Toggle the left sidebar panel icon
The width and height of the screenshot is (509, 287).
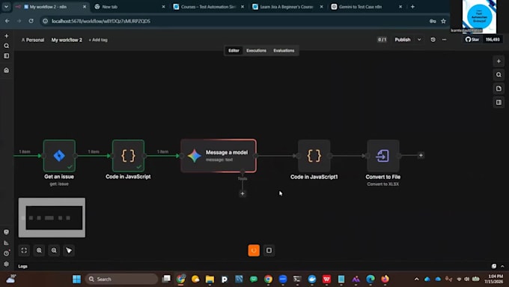click(x=7, y=56)
